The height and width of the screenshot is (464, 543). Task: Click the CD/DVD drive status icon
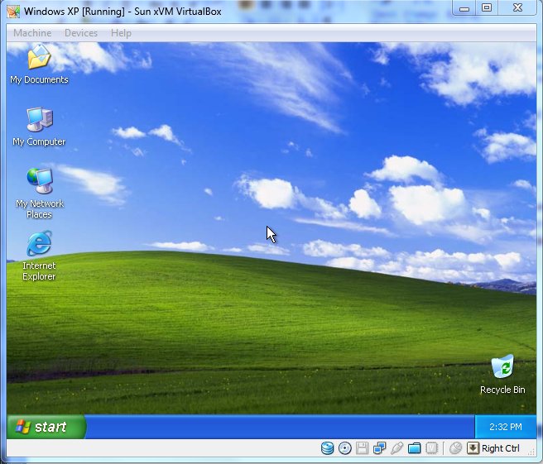tap(344, 448)
